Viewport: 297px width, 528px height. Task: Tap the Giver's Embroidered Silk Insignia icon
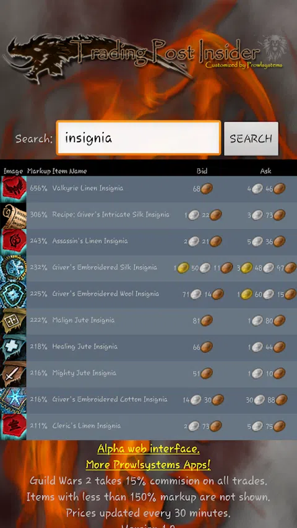point(14,268)
